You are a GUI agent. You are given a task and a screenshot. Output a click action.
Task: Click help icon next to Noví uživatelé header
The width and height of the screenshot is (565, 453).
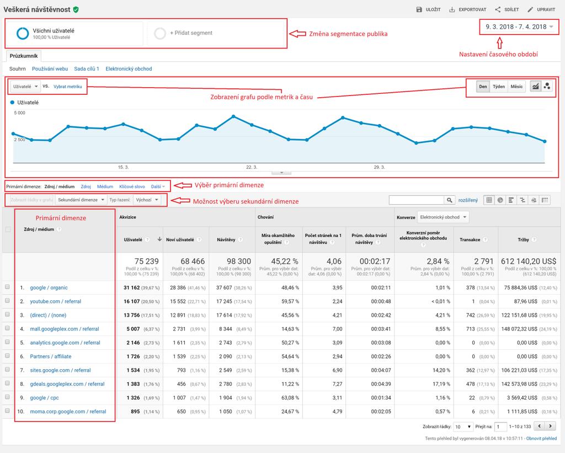tap(199, 239)
